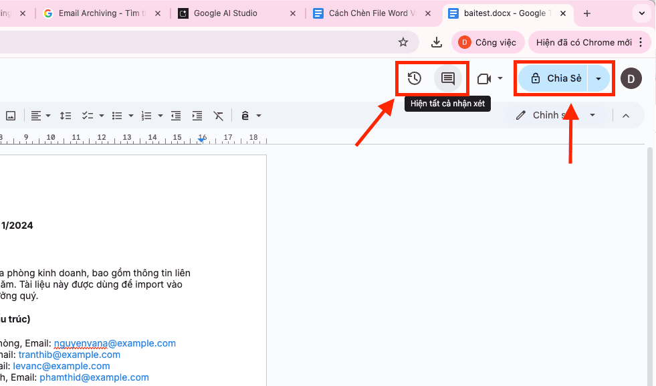This screenshot has height=386, width=656.
Task: Click the insert image icon in toolbar
Action: coord(11,116)
